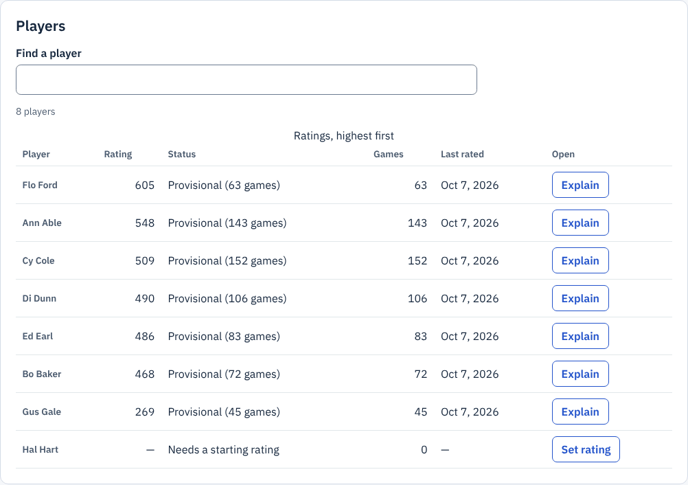Open Bo Baker's Explain button
Viewport: 688px width, 485px height.
pyautogui.click(x=580, y=374)
